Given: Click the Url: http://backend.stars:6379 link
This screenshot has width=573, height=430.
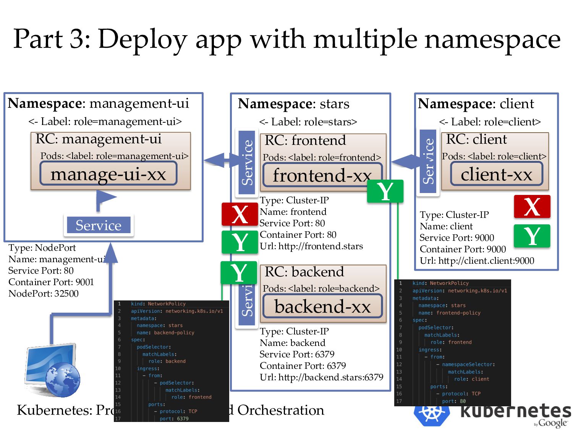Looking at the screenshot, I should [x=321, y=377].
